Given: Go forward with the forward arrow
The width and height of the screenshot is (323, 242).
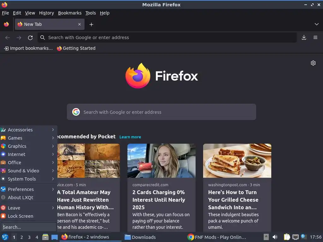Looking at the screenshot, I should pyautogui.click(x=19, y=37).
